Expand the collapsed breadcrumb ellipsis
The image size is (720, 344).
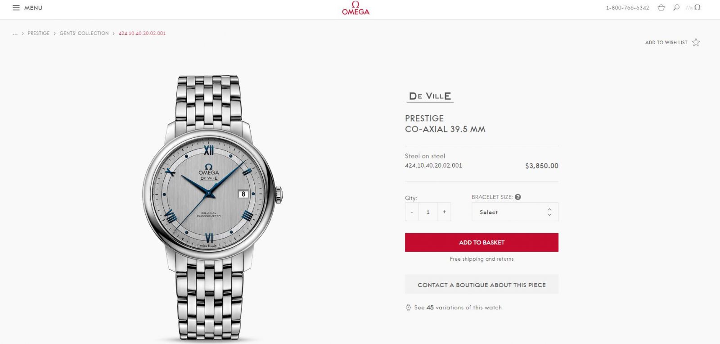[x=15, y=33]
